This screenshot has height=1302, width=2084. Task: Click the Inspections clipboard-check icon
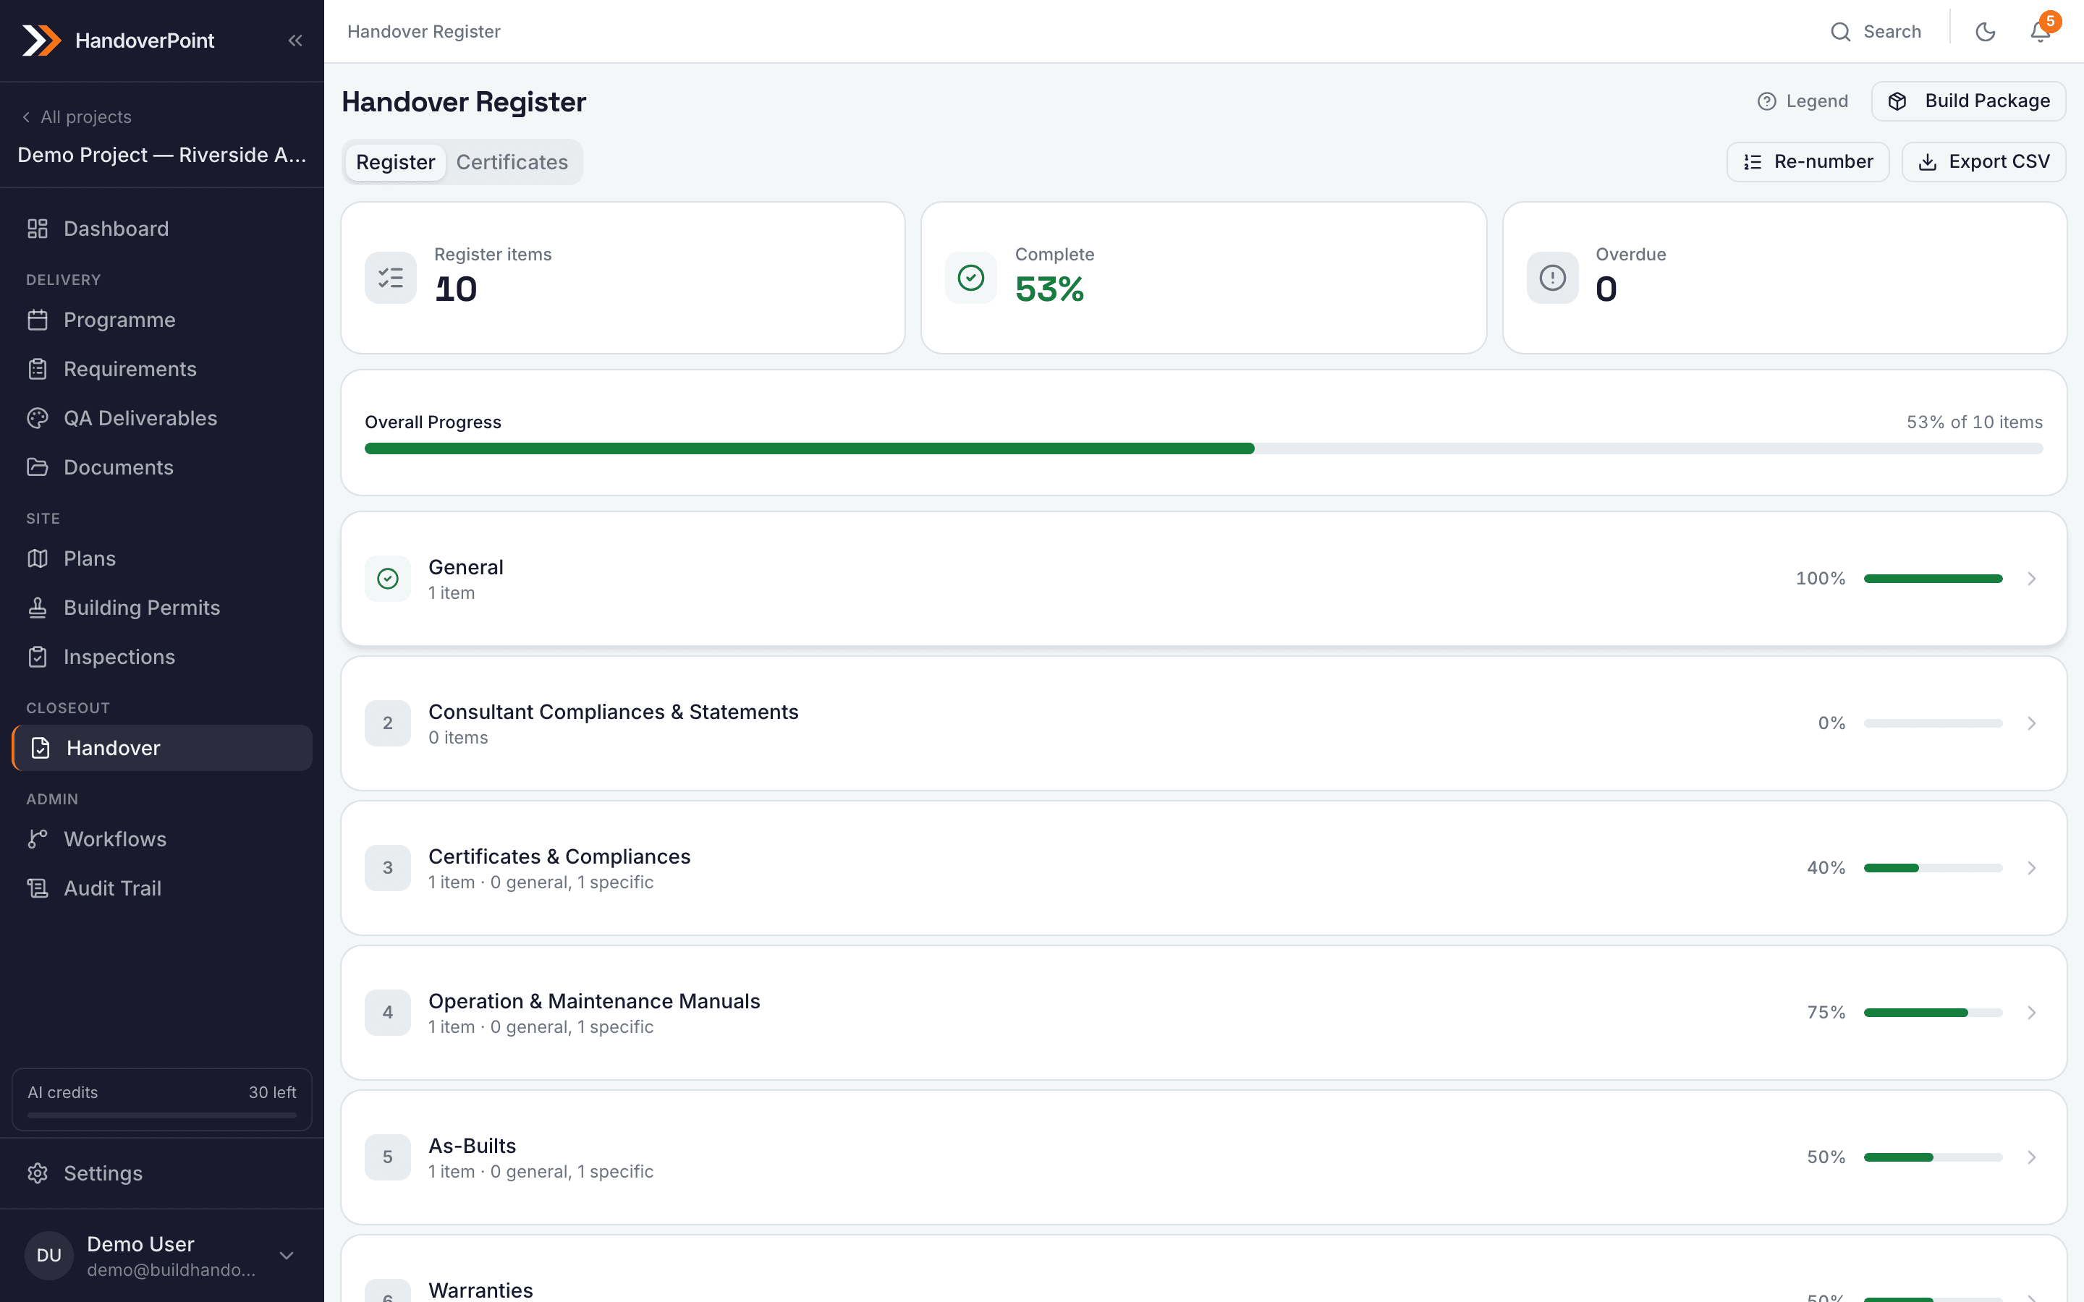tap(37, 656)
